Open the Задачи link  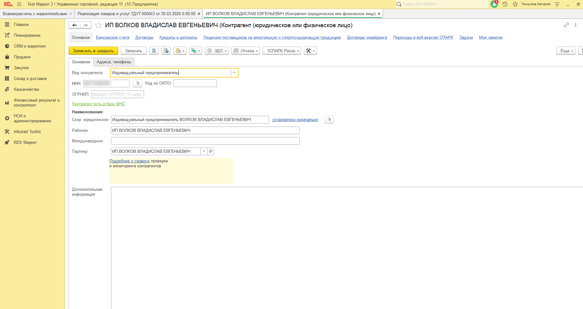466,38
